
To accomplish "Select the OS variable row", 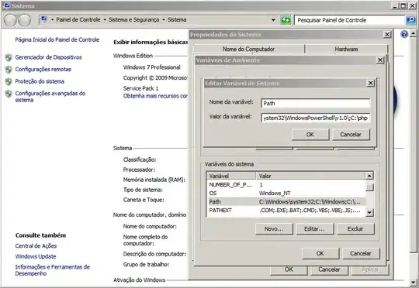I will 286,193.
